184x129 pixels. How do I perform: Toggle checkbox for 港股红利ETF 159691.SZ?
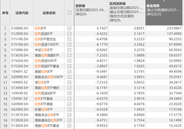69,71
